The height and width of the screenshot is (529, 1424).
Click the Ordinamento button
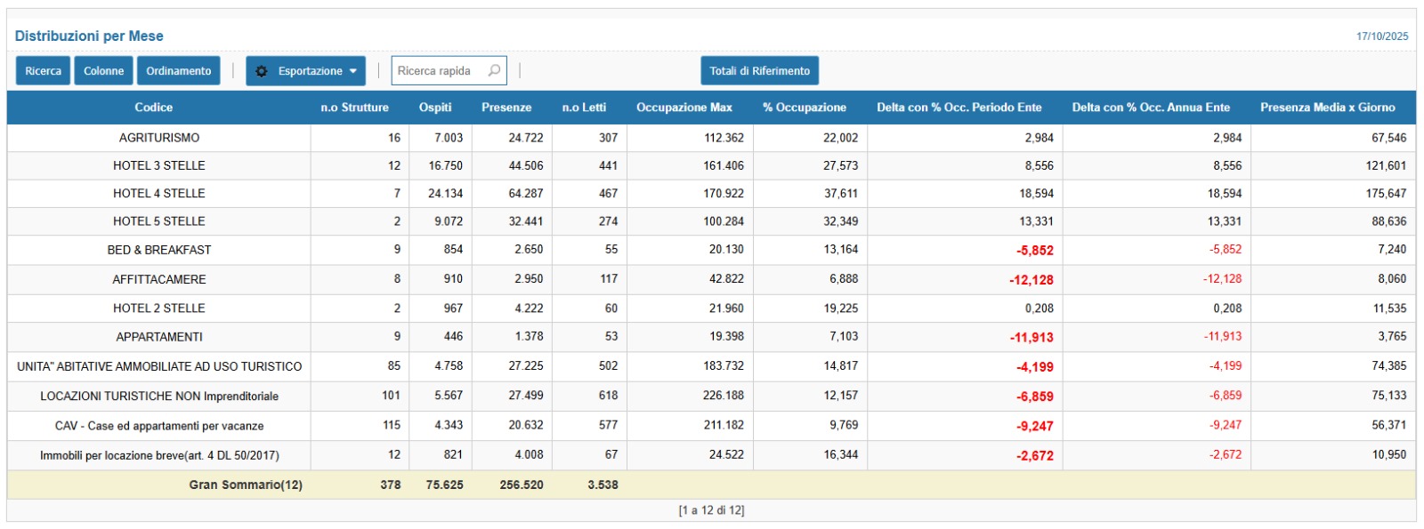(178, 71)
